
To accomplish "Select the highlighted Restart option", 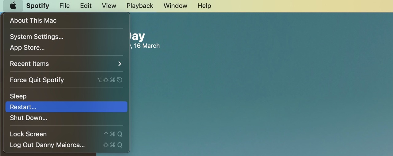I will pyautogui.click(x=23, y=107).
